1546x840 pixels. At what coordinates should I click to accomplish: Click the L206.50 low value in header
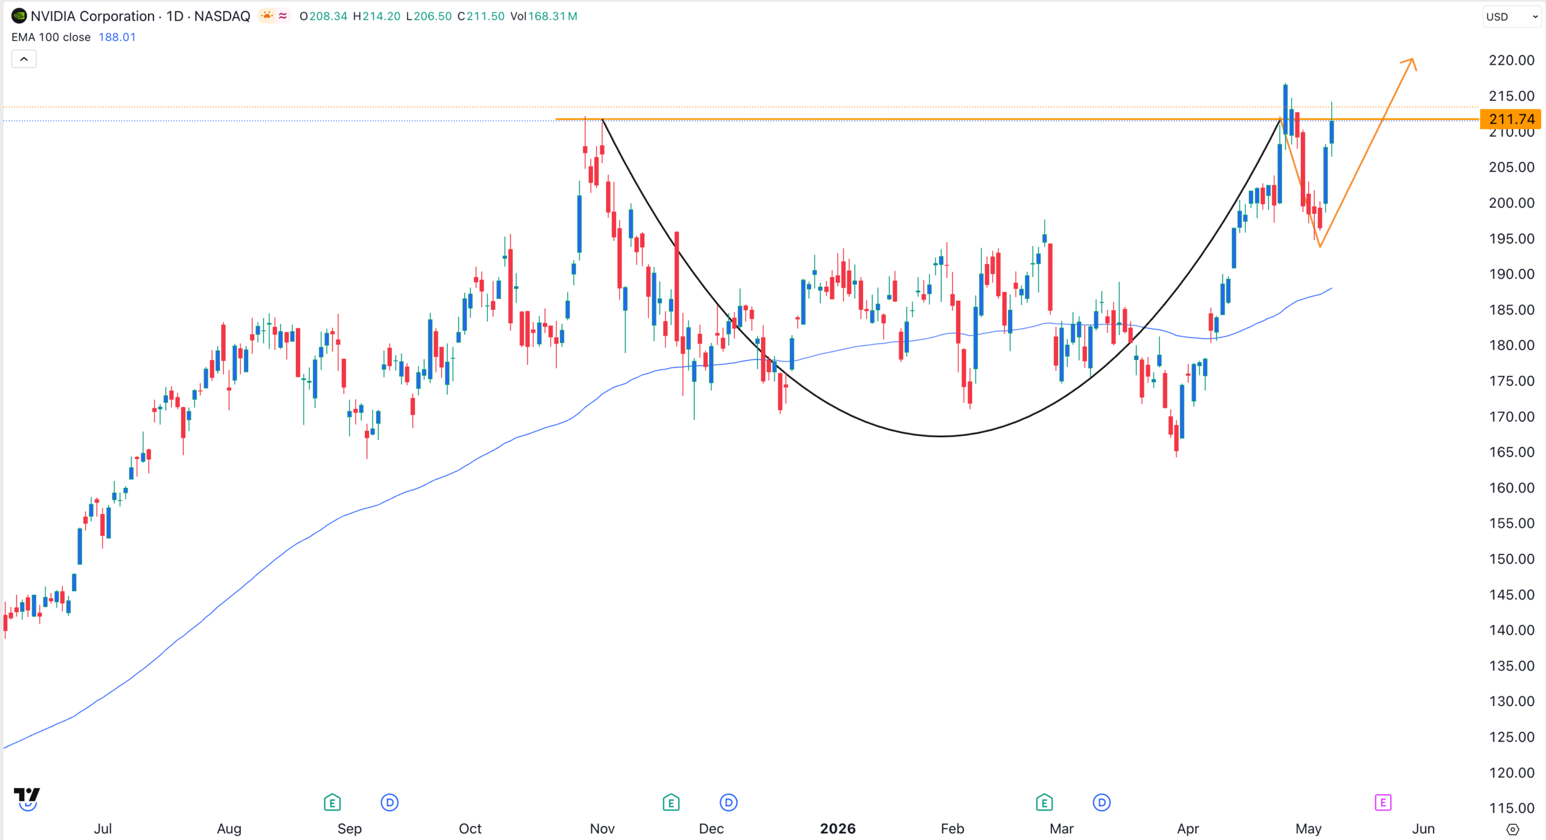pyautogui.click(x=429, y=16)
